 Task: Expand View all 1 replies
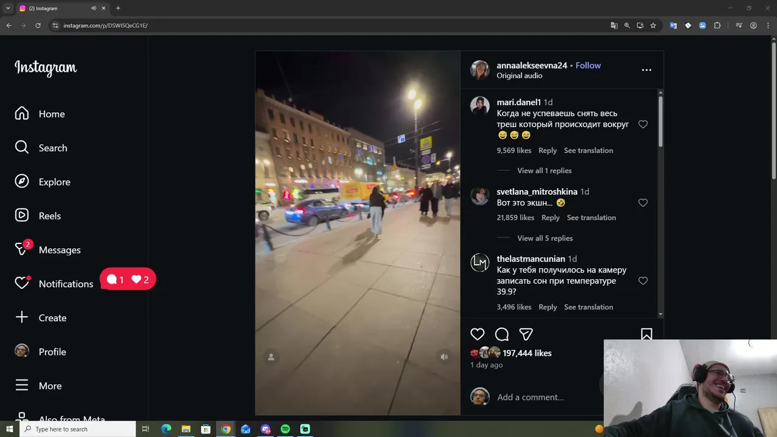click(545, 171)
